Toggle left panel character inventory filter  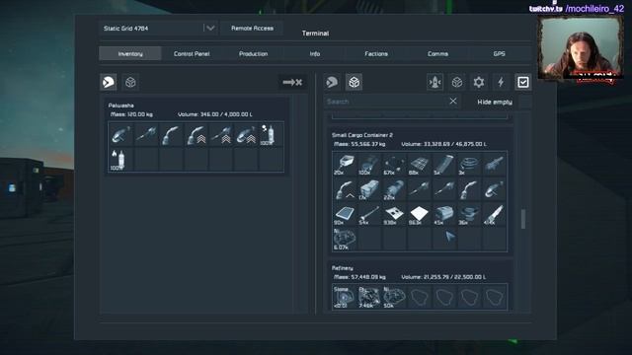coord(109,82)
